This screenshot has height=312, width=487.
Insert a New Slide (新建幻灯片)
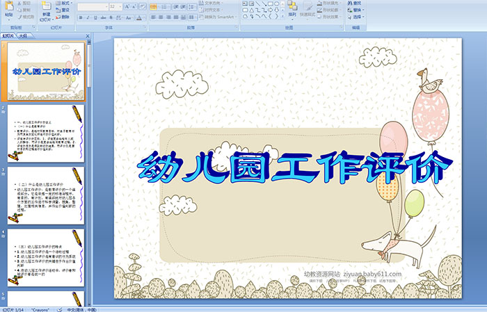(47, 11)
